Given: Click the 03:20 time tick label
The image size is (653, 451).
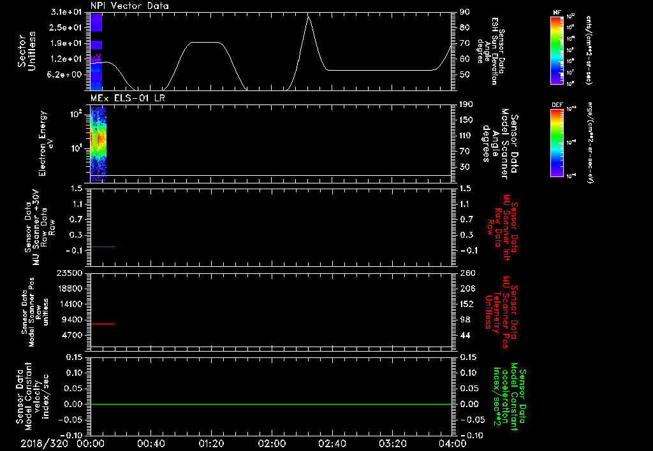Looking at the screenshot, I should (x=392, y=443).
